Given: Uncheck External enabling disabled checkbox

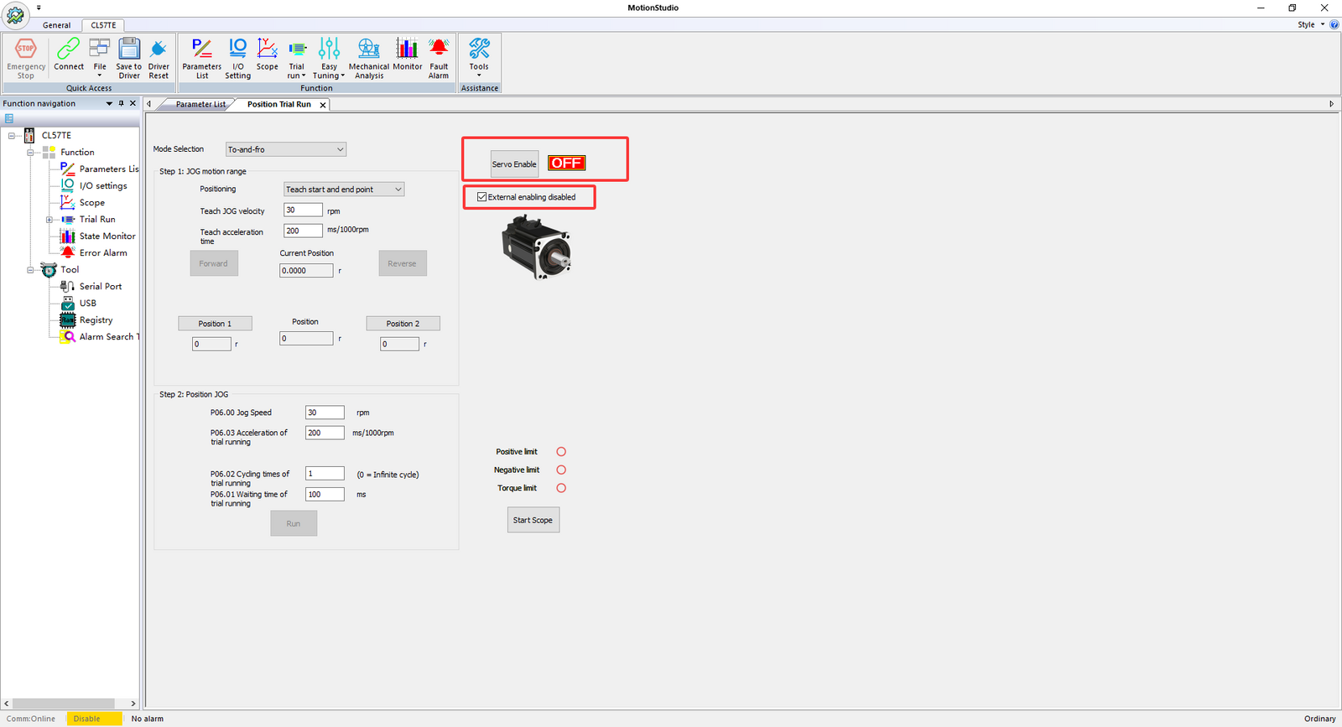Looking at the screenshot, I should click(x=481, y=197).
